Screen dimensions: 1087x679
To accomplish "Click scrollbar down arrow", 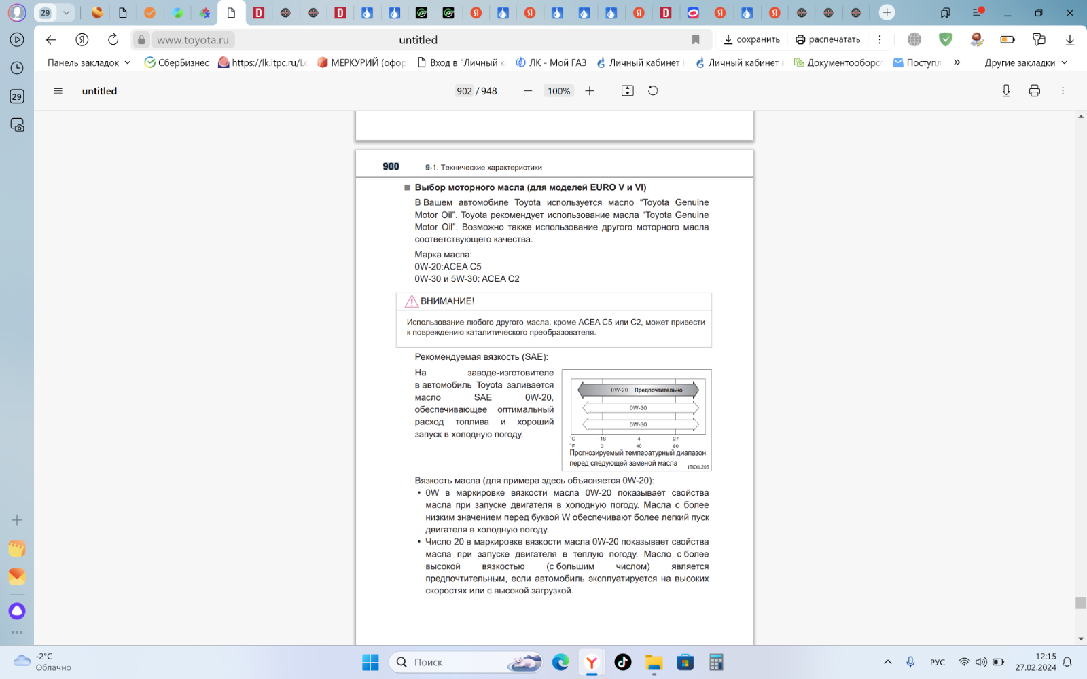I will [1080, 639].
